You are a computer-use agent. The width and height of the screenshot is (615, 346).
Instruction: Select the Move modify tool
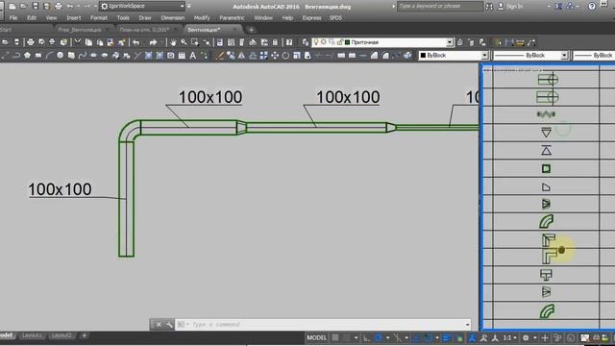[275, 56]
